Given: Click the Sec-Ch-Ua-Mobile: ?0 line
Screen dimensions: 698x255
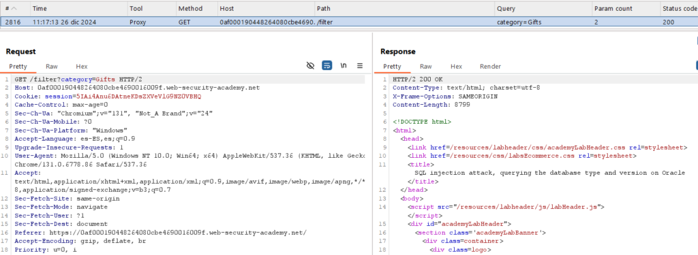Looking at the screenshot, I should [x=53, y=122].
